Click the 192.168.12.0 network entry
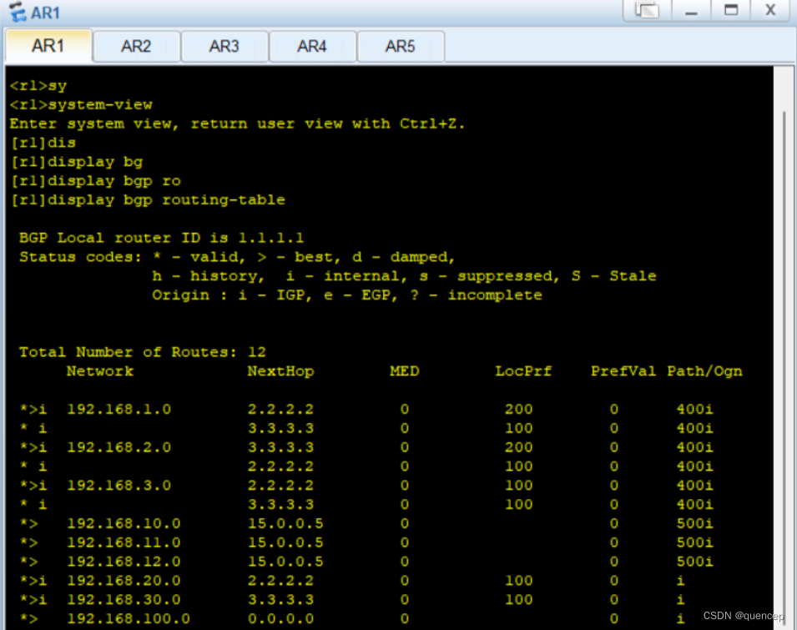 124,562
